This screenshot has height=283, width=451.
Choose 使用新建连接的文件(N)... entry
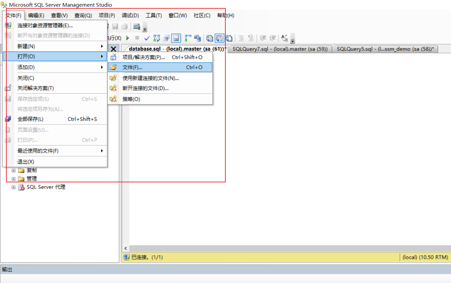(x=160, y=78)
